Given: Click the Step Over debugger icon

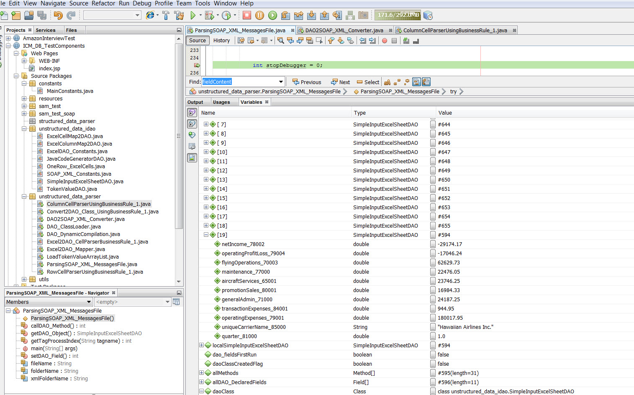Looking at the screenshot, I should pos(285,15).
